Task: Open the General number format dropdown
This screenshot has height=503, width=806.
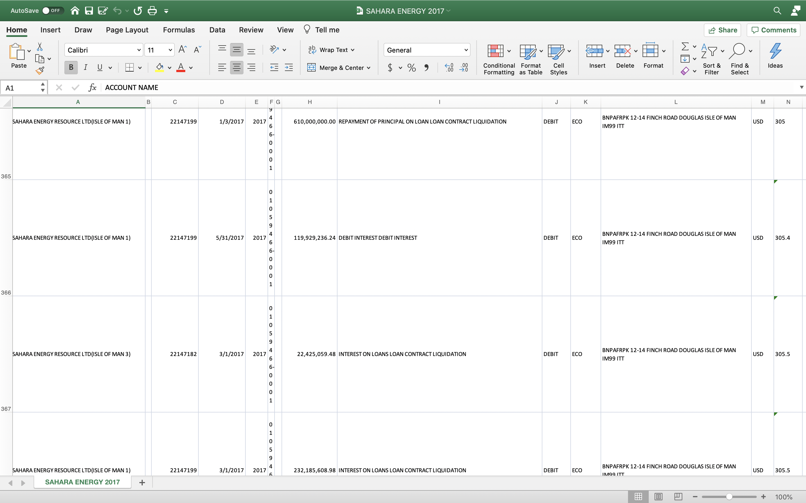Action: 466,50
